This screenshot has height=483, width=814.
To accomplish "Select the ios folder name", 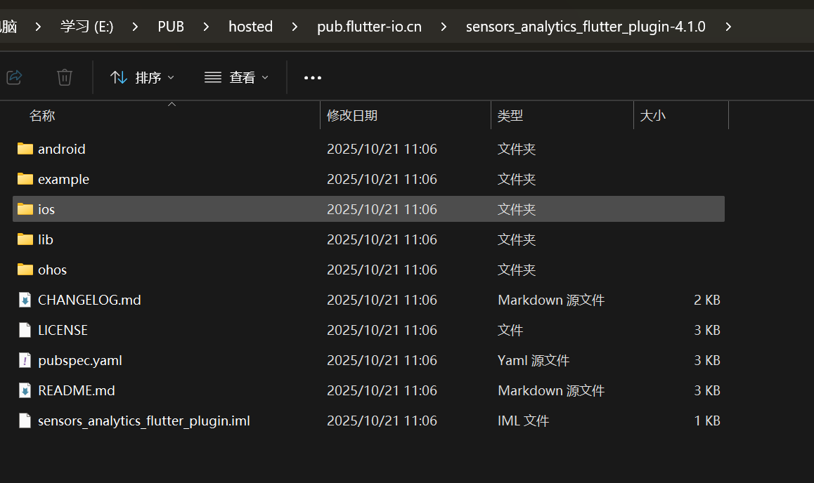I will 46,209.
